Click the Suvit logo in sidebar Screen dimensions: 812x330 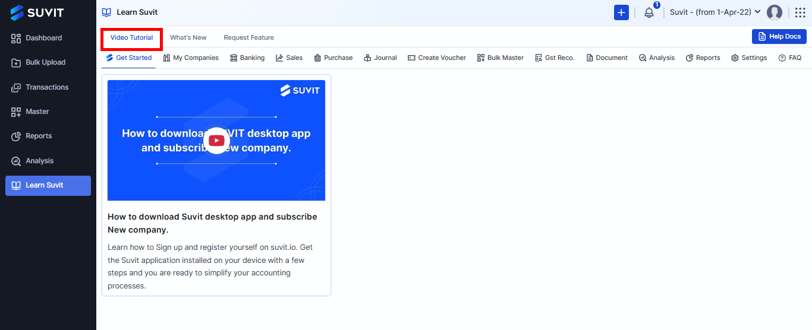click(37, 12)
